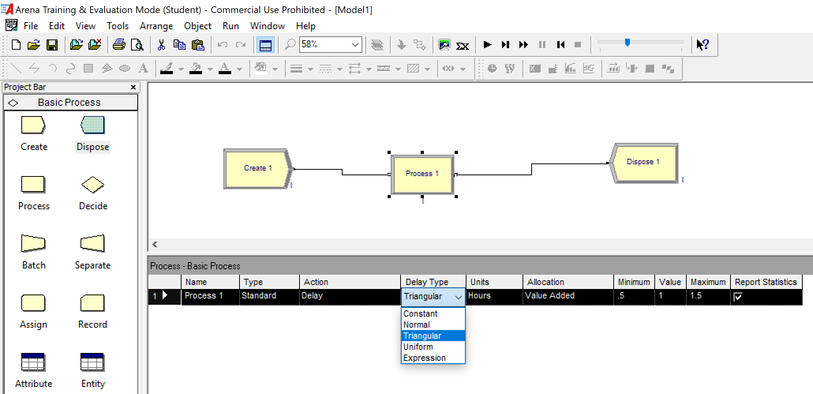Toggle Report Statistics checkbox for Process 1
Viewport: 813px width, 394px height.
[738, 297]
